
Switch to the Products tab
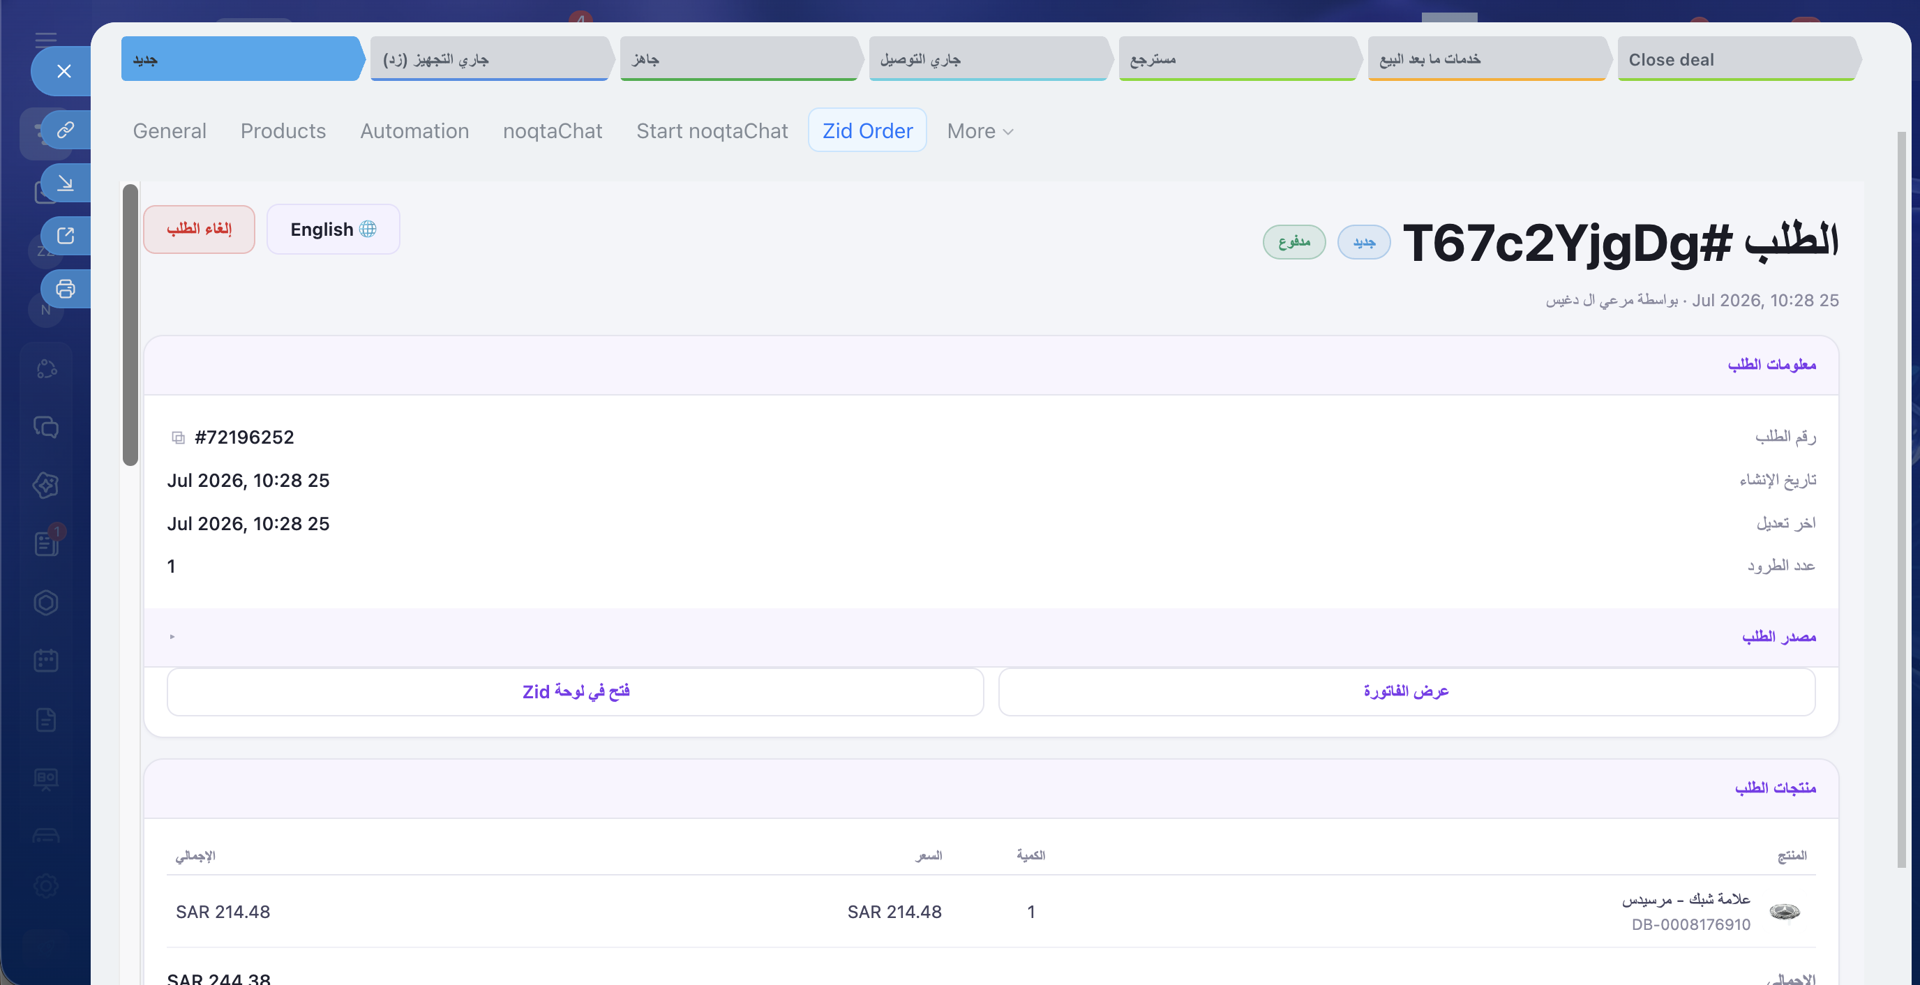point(283,130)
